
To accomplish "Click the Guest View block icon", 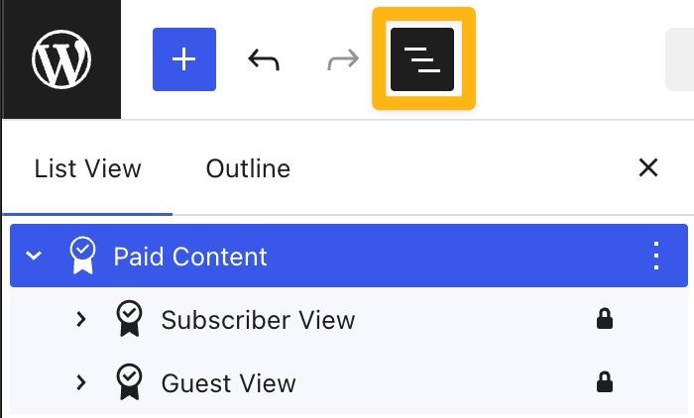I will tap(129, 382).
